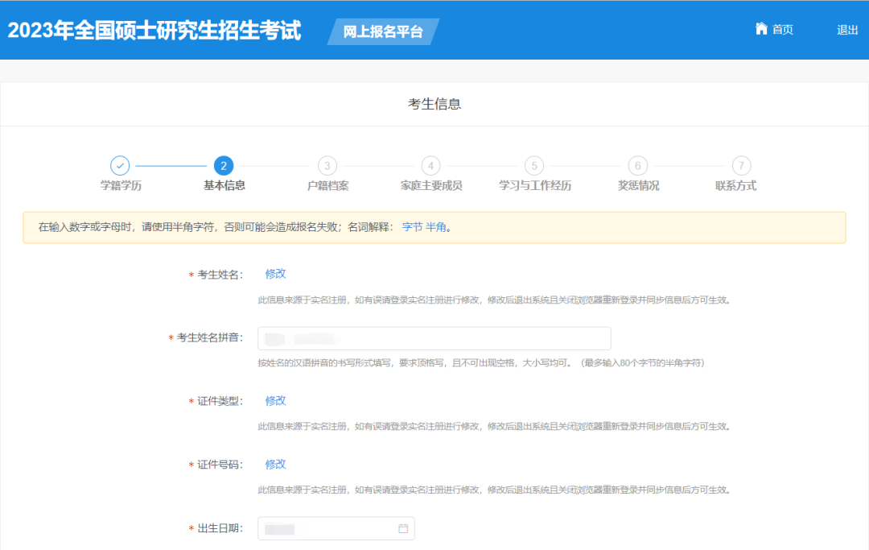Click the 2023年全国硕士研究生招生考试 title

154,30
